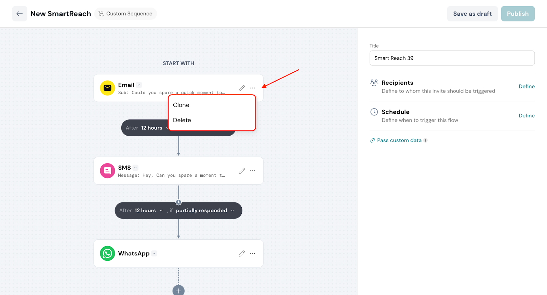Click Save as draft button
Screen dimensions: 547x295
click(472, 14)
